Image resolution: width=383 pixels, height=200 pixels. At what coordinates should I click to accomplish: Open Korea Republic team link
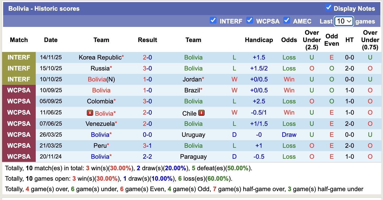[x=100, y=57]
